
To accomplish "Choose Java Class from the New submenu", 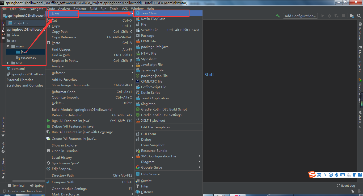I will tap(168, 13).
